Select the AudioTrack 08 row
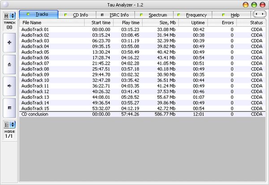Image resolution: width=269 pixels, height=185 pixels. [143, 69]
